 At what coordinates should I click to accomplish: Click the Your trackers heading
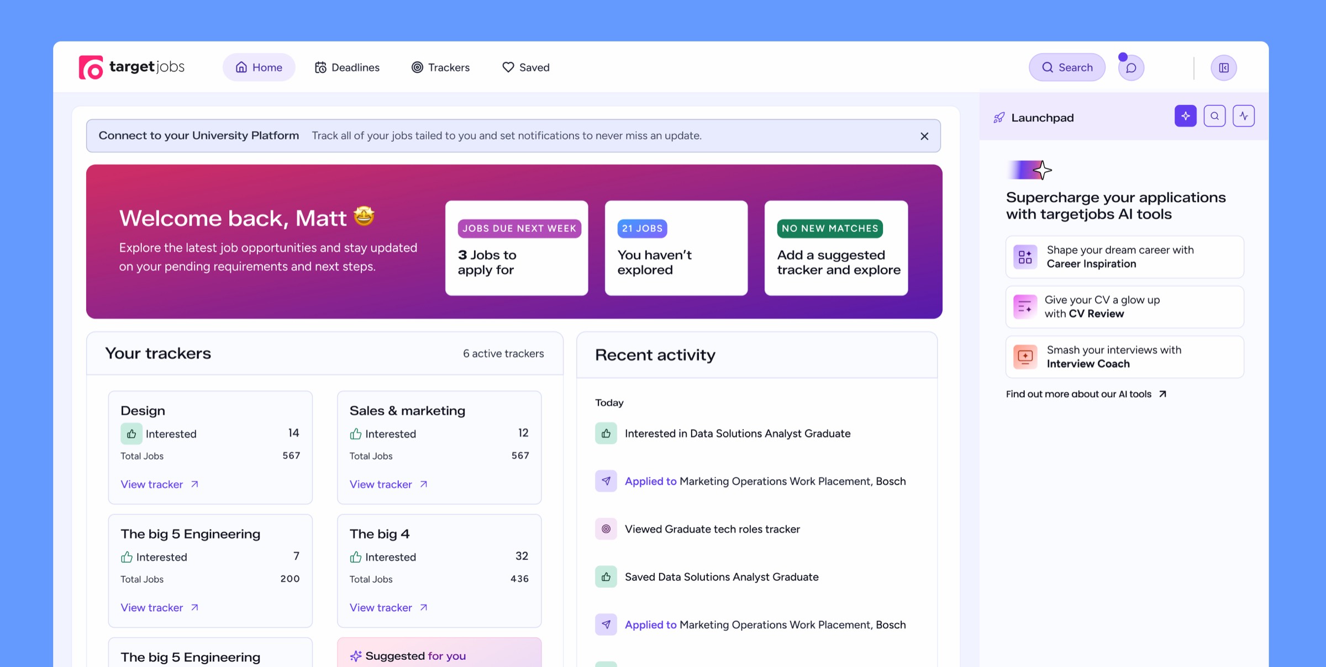point(158,353)
